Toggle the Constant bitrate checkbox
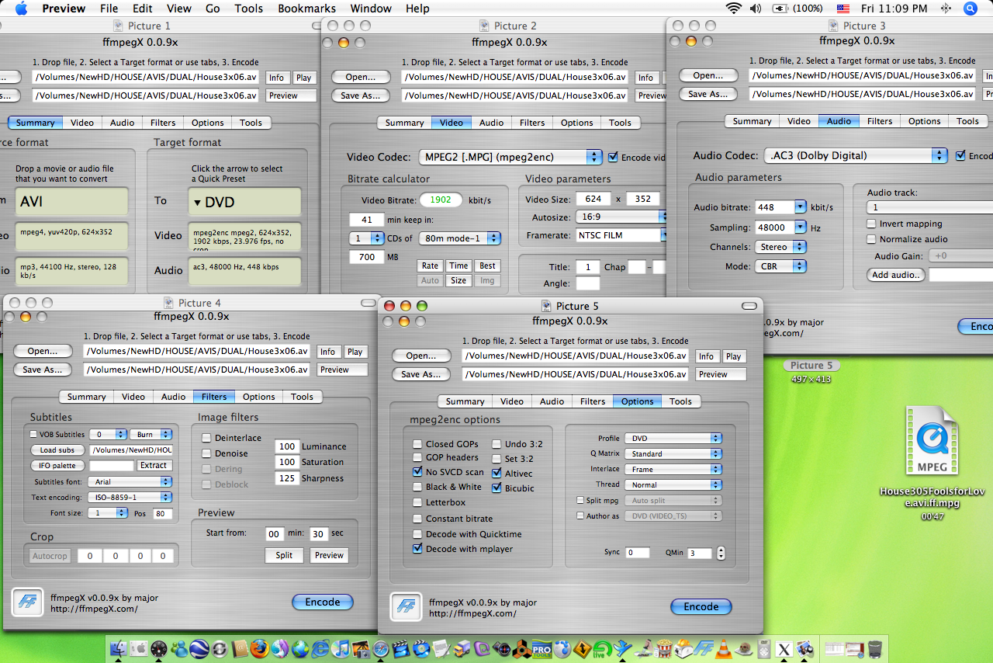993x663 pixels. (x=418, y=519)
